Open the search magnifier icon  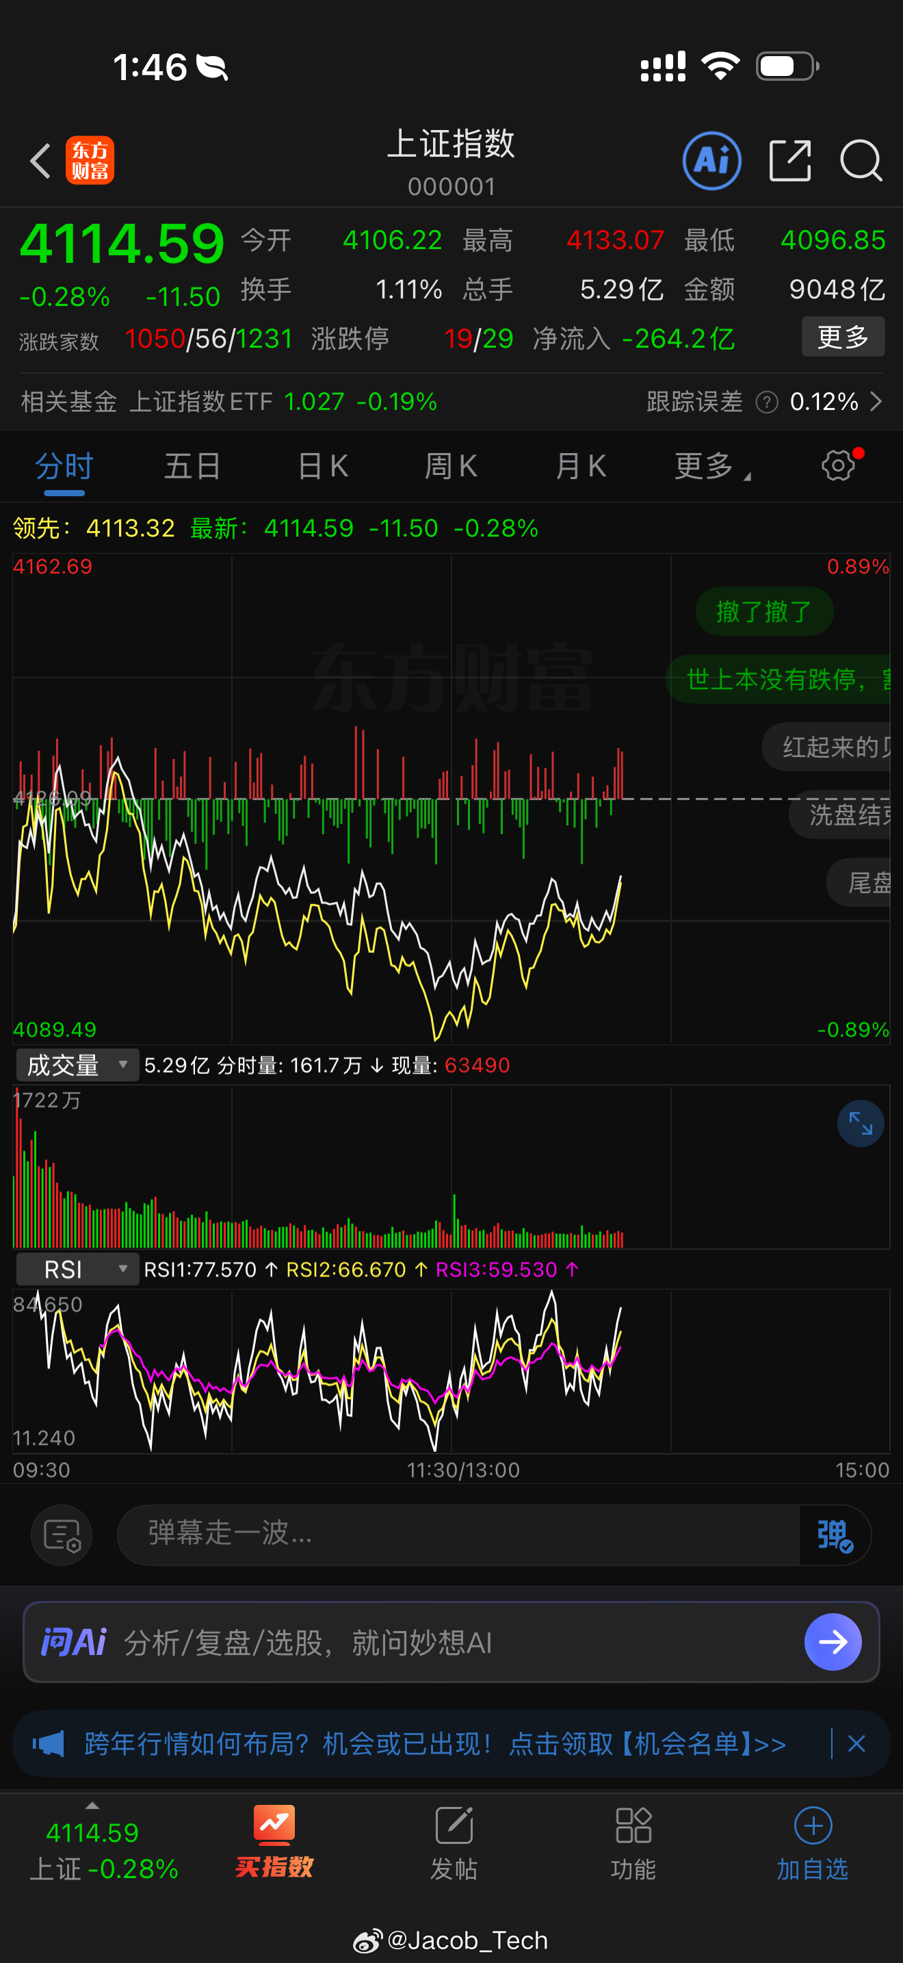861,161
